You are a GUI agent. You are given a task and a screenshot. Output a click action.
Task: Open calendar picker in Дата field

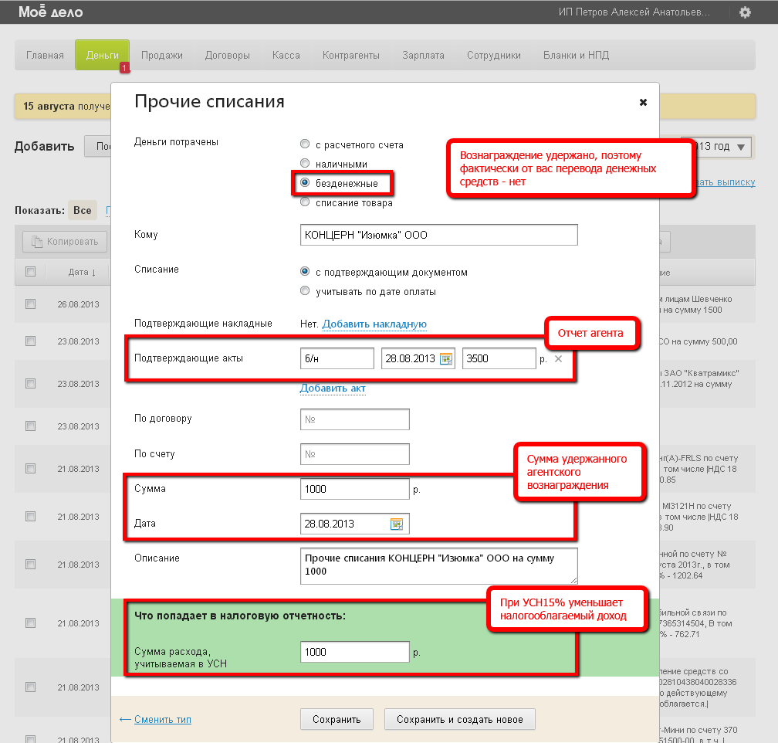pyautogui.click(x=397, y=524)
